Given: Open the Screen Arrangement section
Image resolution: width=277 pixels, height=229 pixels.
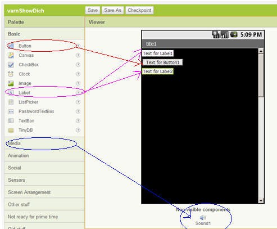Looking at the screenshot, I should (44, 192).
